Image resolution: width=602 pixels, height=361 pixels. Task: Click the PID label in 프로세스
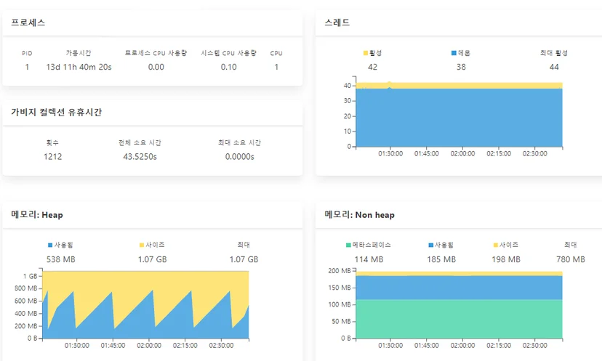[x=27, y=53]
